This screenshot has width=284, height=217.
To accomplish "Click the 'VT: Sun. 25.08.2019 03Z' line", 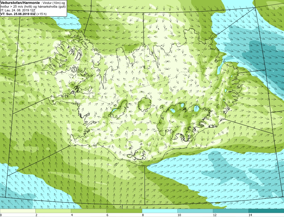I will (18, 14).
